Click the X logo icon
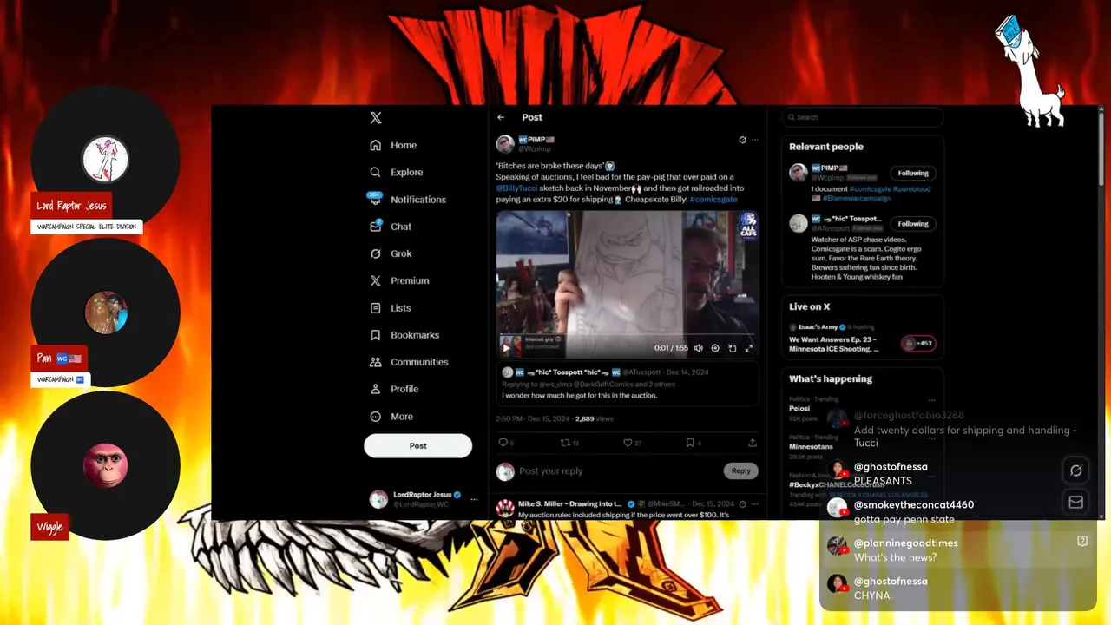 (375, 118)
